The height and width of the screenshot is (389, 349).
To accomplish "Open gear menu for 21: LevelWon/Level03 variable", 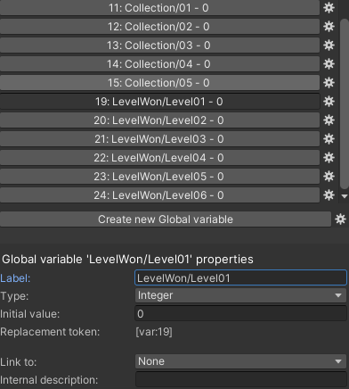I will [x=329, y=139].
